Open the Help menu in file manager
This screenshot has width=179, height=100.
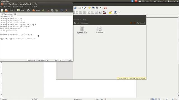[84, 19]
